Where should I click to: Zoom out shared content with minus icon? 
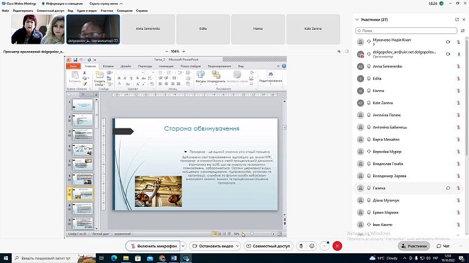(167, 51)
